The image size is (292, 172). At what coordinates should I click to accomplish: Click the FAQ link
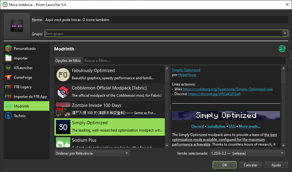[x=232, y=126]
